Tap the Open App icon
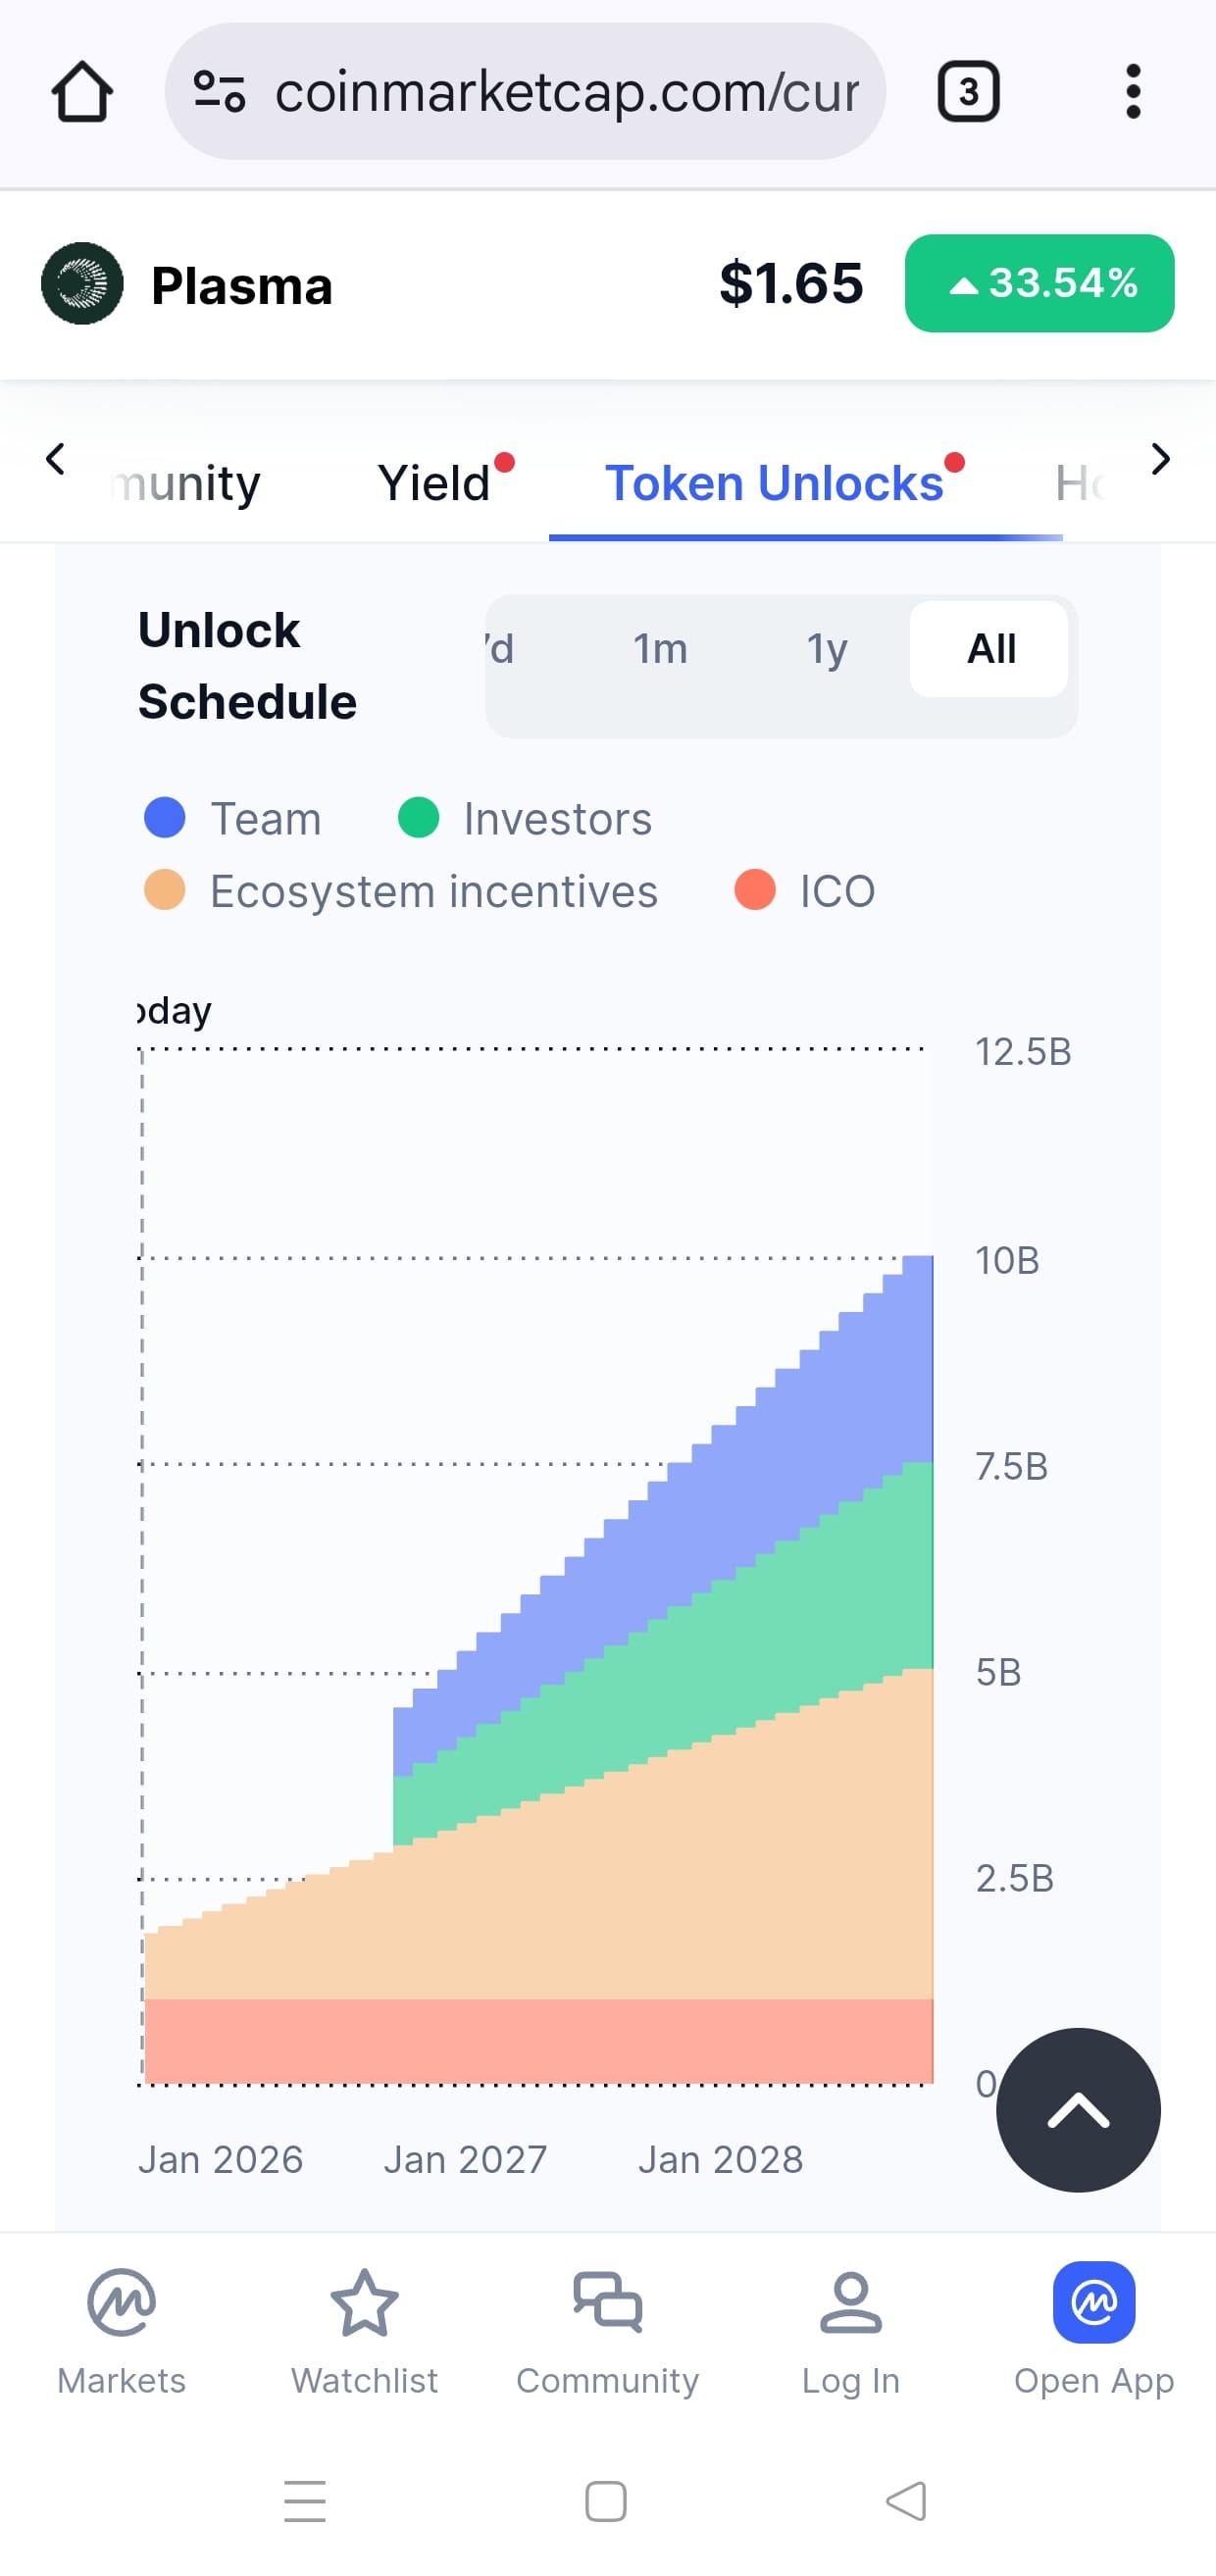1216x2576 pixels. coord(1094,2301)
